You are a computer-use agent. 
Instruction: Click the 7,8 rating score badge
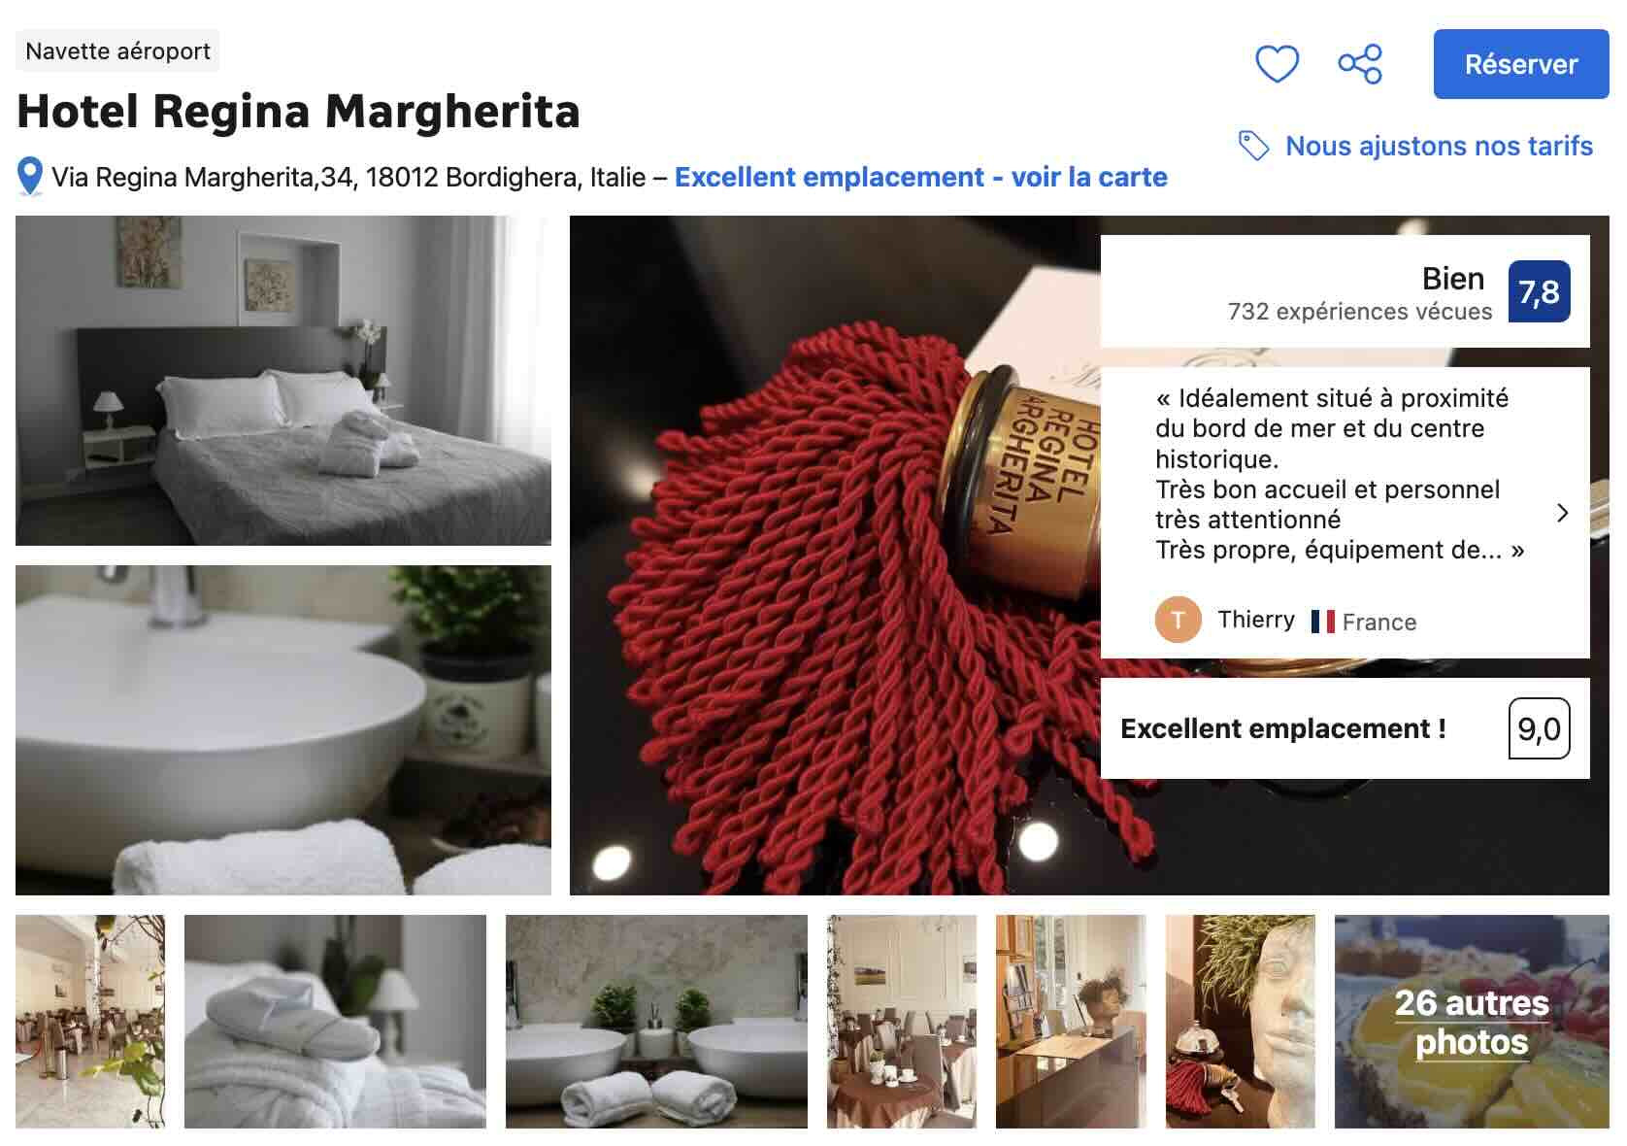[1539, 291]
